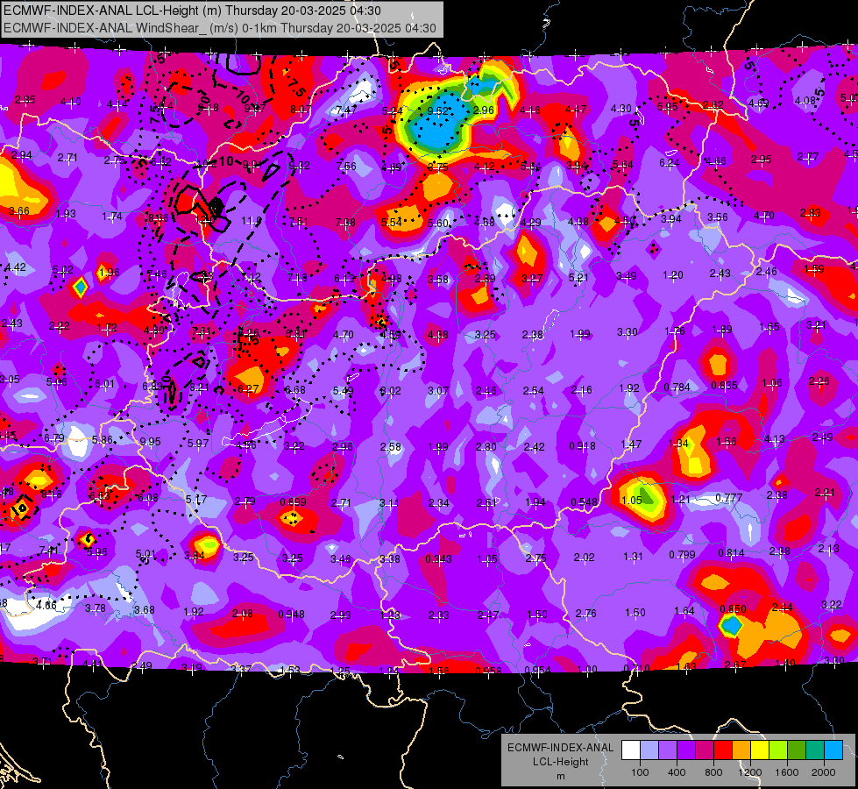The image size is (858, 789).
Task: Click legend scale value 100
Action: click(x=640, y=772)
